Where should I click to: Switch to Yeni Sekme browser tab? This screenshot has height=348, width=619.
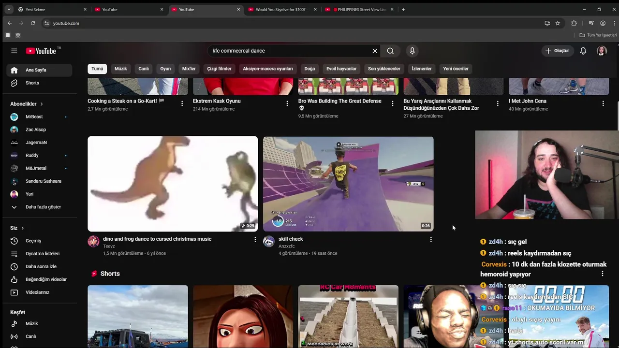coord(50,9)
